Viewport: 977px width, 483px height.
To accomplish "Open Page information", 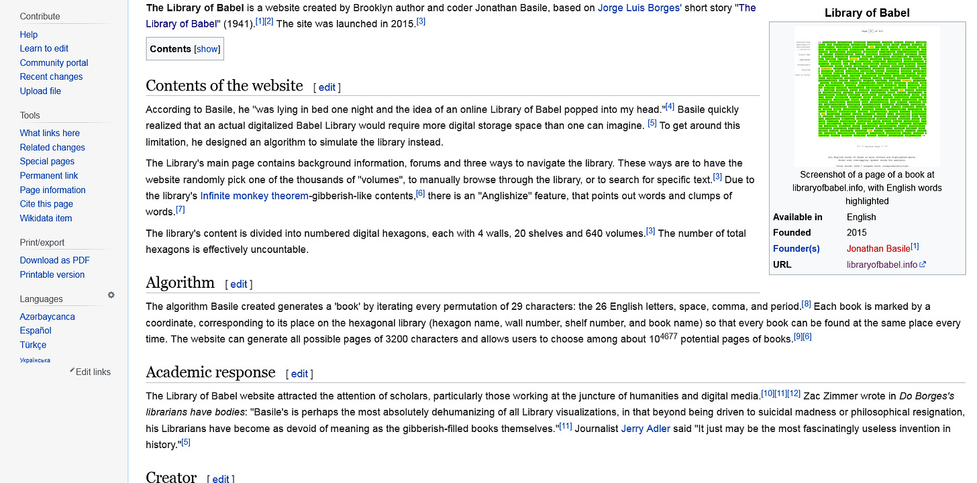I will point(53,190).
